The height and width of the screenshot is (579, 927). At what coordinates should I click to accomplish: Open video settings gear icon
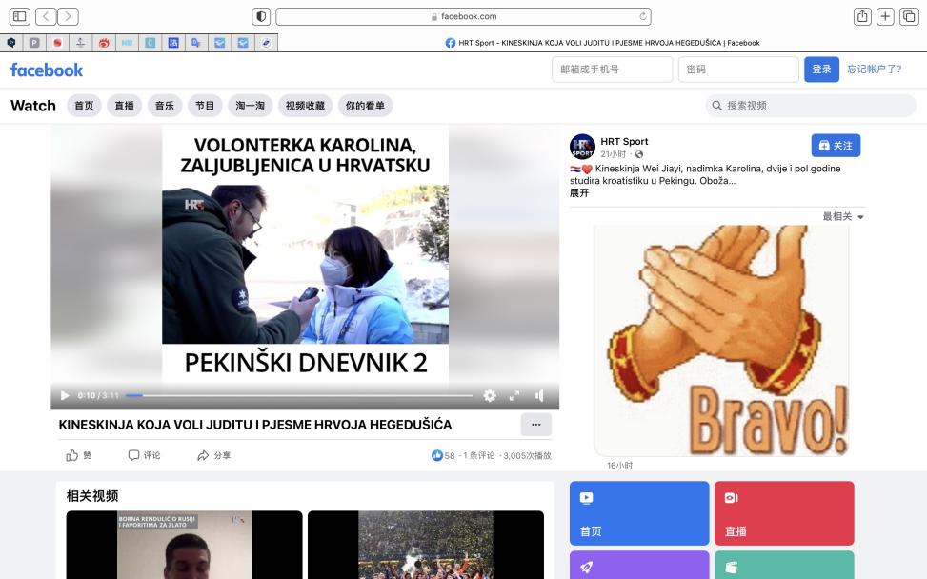point(490,395)
